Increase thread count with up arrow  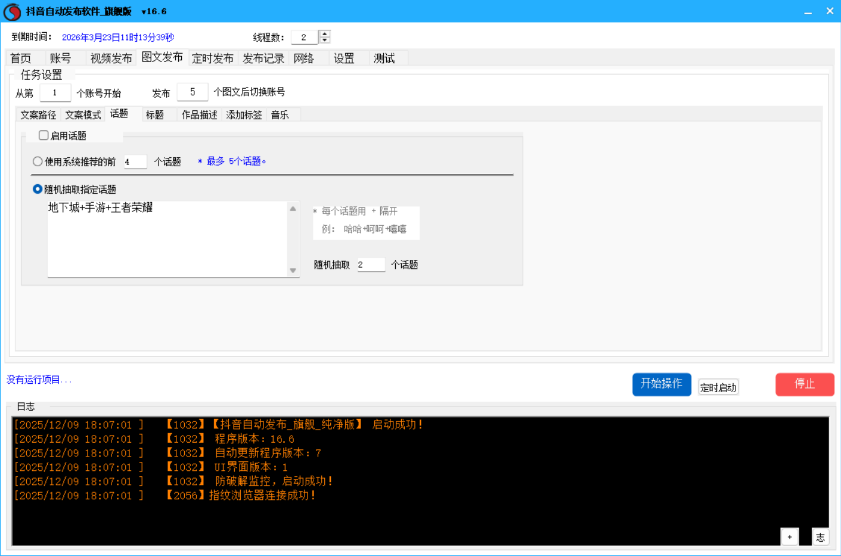(324, 33)
